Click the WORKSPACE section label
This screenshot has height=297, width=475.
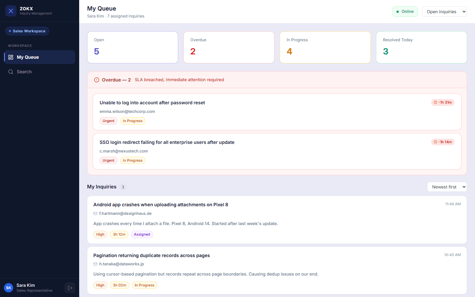click(20, 46)
